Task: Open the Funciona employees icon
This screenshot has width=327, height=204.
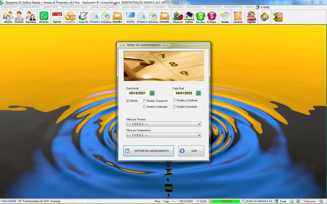Action: click(x=31, y=17)
